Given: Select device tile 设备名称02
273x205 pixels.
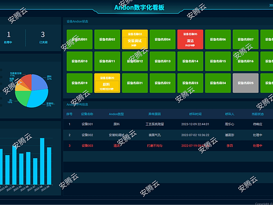Looking at the screenshot, I should 107,39.
